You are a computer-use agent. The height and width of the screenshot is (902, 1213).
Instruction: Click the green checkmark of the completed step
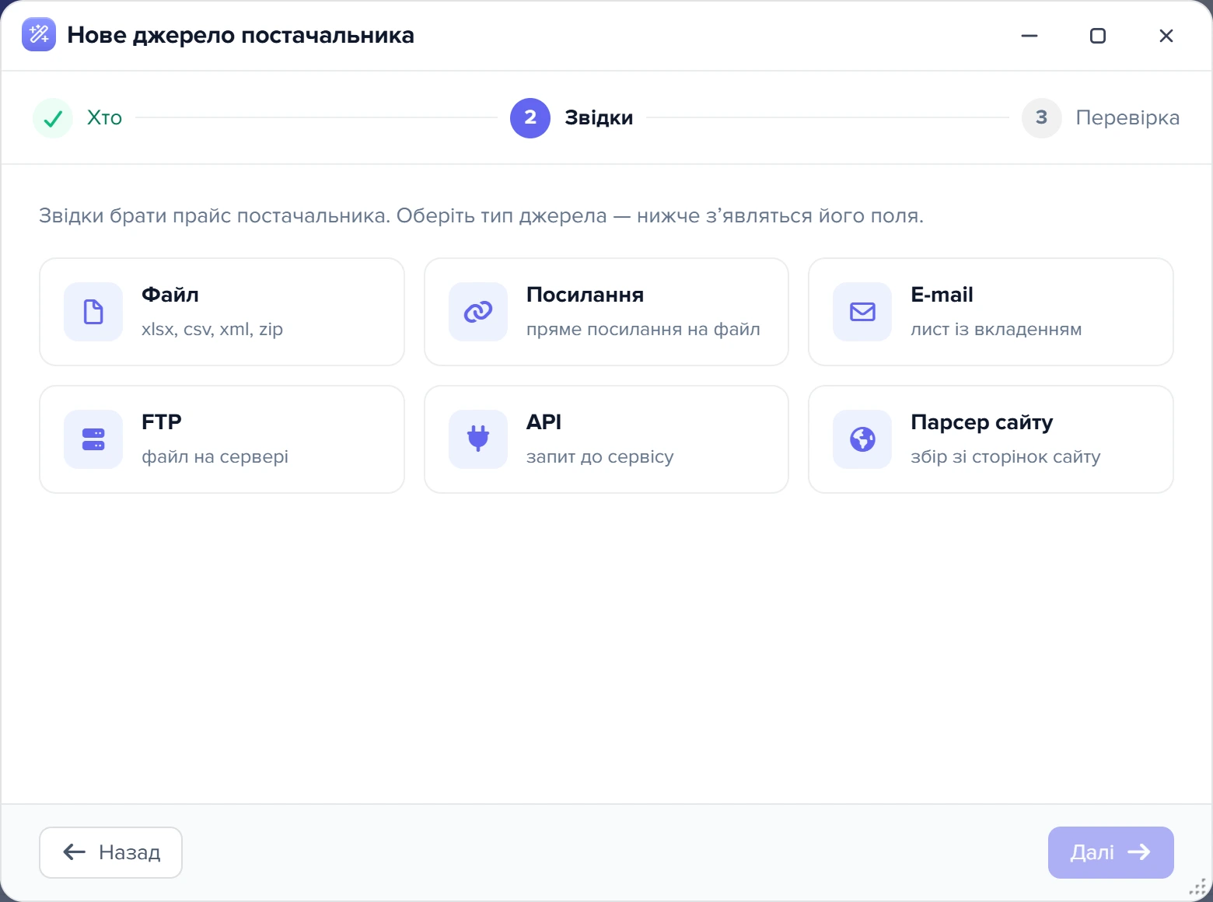click(x=53, y=118)
